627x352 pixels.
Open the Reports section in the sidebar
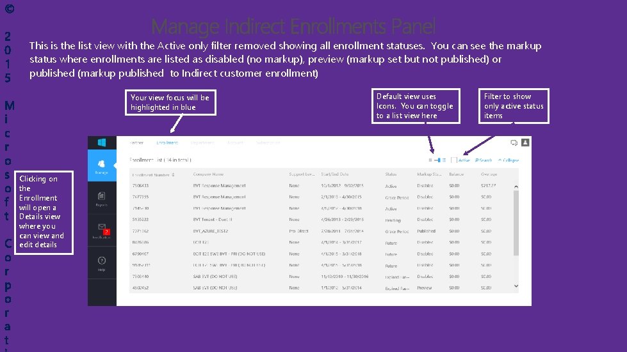(x=102, y=199)
